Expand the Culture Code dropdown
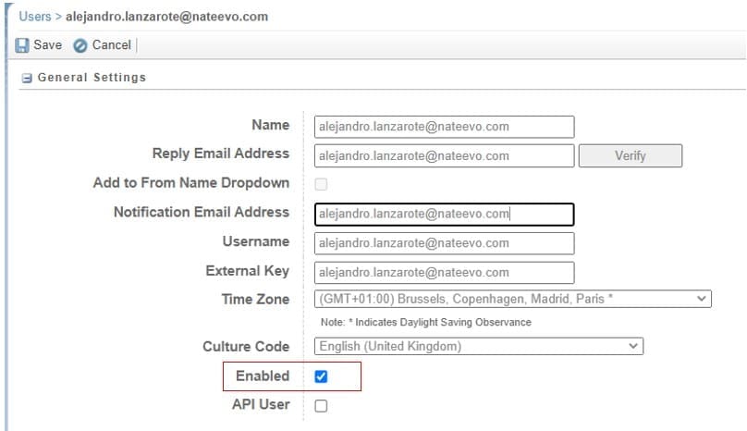The width and height of the screenshot is (747, 431). [479, 346]
